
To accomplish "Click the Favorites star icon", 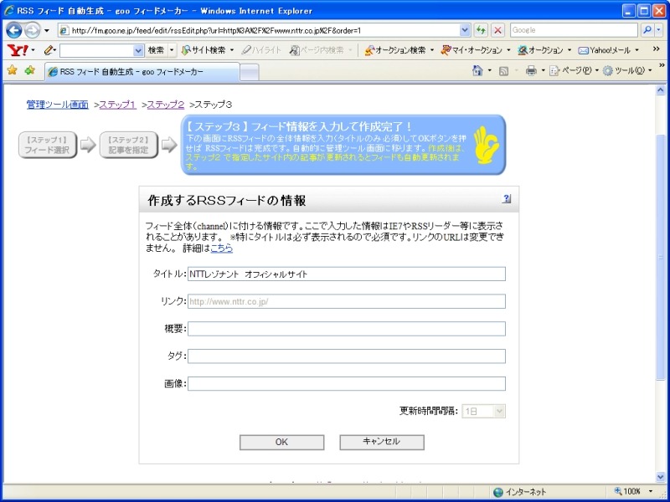I will coord(13,70).
